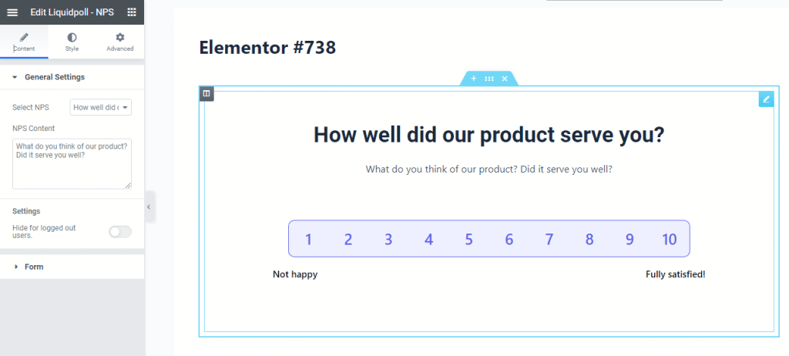Delete section using the X icon

(505, 79)
